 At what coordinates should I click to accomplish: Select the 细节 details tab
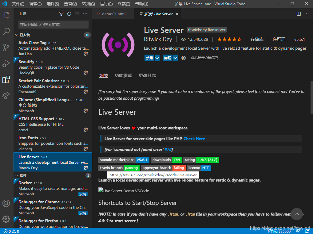[x=104, y=75]
